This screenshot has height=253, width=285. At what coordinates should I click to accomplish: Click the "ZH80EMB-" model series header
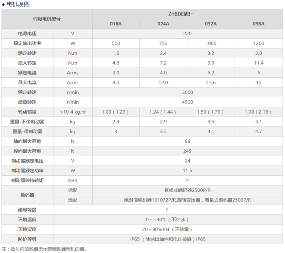[x=187, y=14]
